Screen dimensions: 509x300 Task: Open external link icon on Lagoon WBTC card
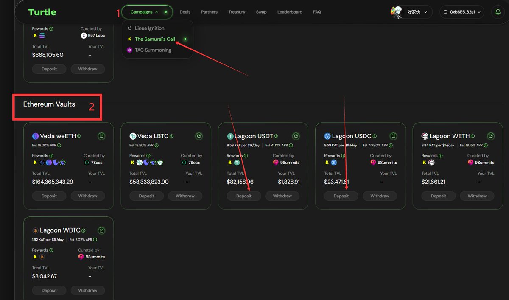[x=101, y=230]
